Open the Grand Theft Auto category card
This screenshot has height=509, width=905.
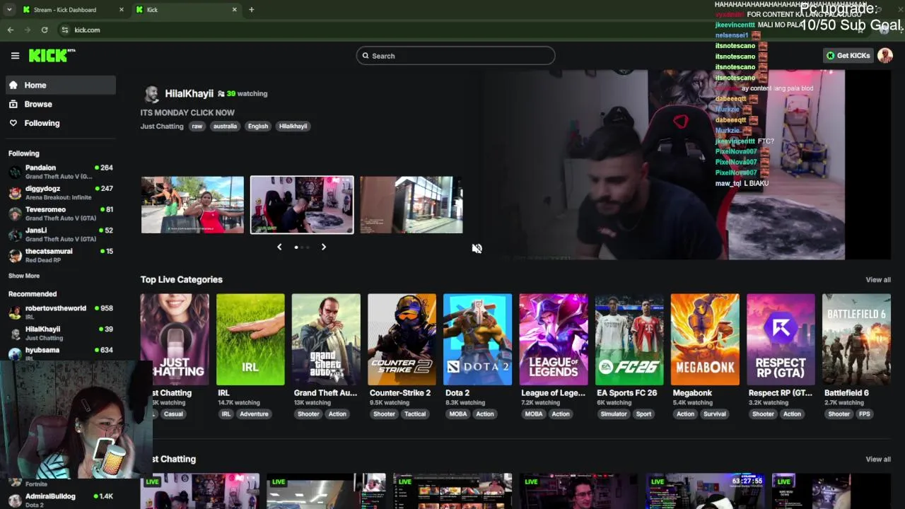point(326,339)
